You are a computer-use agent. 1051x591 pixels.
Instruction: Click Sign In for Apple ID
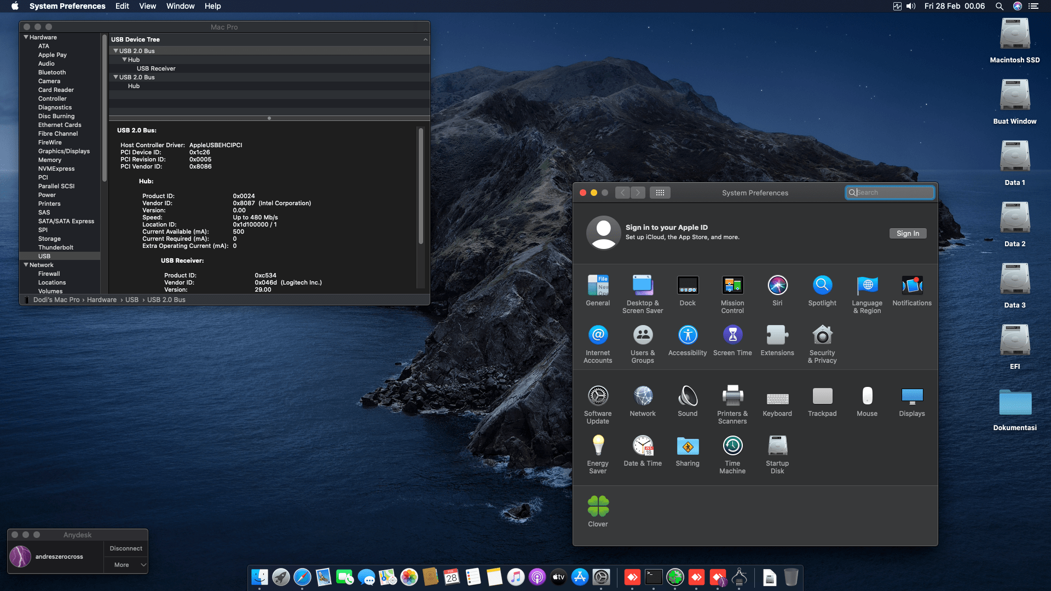908,233
